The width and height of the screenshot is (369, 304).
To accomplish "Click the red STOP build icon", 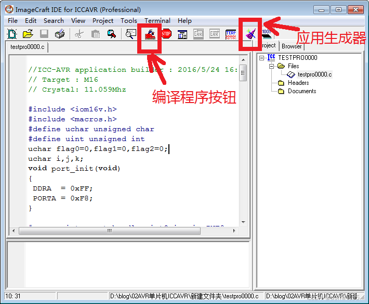I will (166, 34).
